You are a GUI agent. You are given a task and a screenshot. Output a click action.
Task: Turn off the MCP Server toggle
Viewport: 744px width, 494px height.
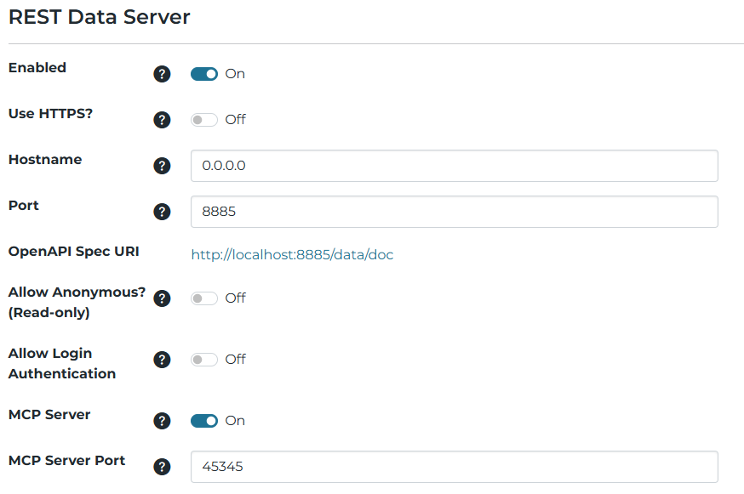coord(204,421)
